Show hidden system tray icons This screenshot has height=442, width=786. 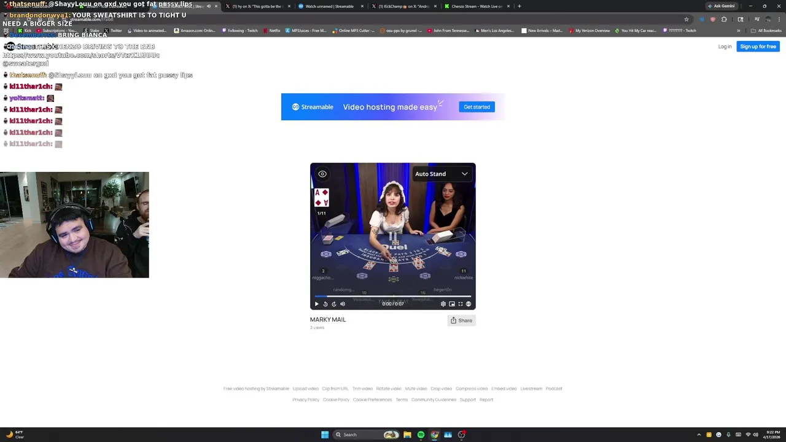699,435
